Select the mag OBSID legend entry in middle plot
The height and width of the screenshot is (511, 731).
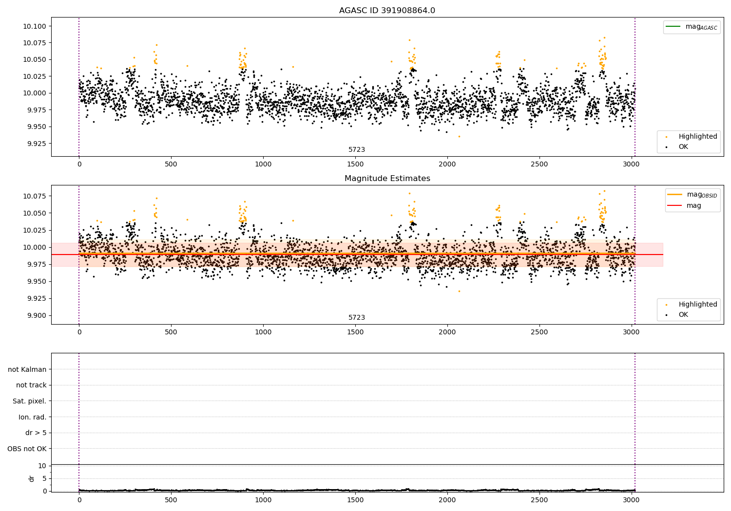click(x=692, y=195)
